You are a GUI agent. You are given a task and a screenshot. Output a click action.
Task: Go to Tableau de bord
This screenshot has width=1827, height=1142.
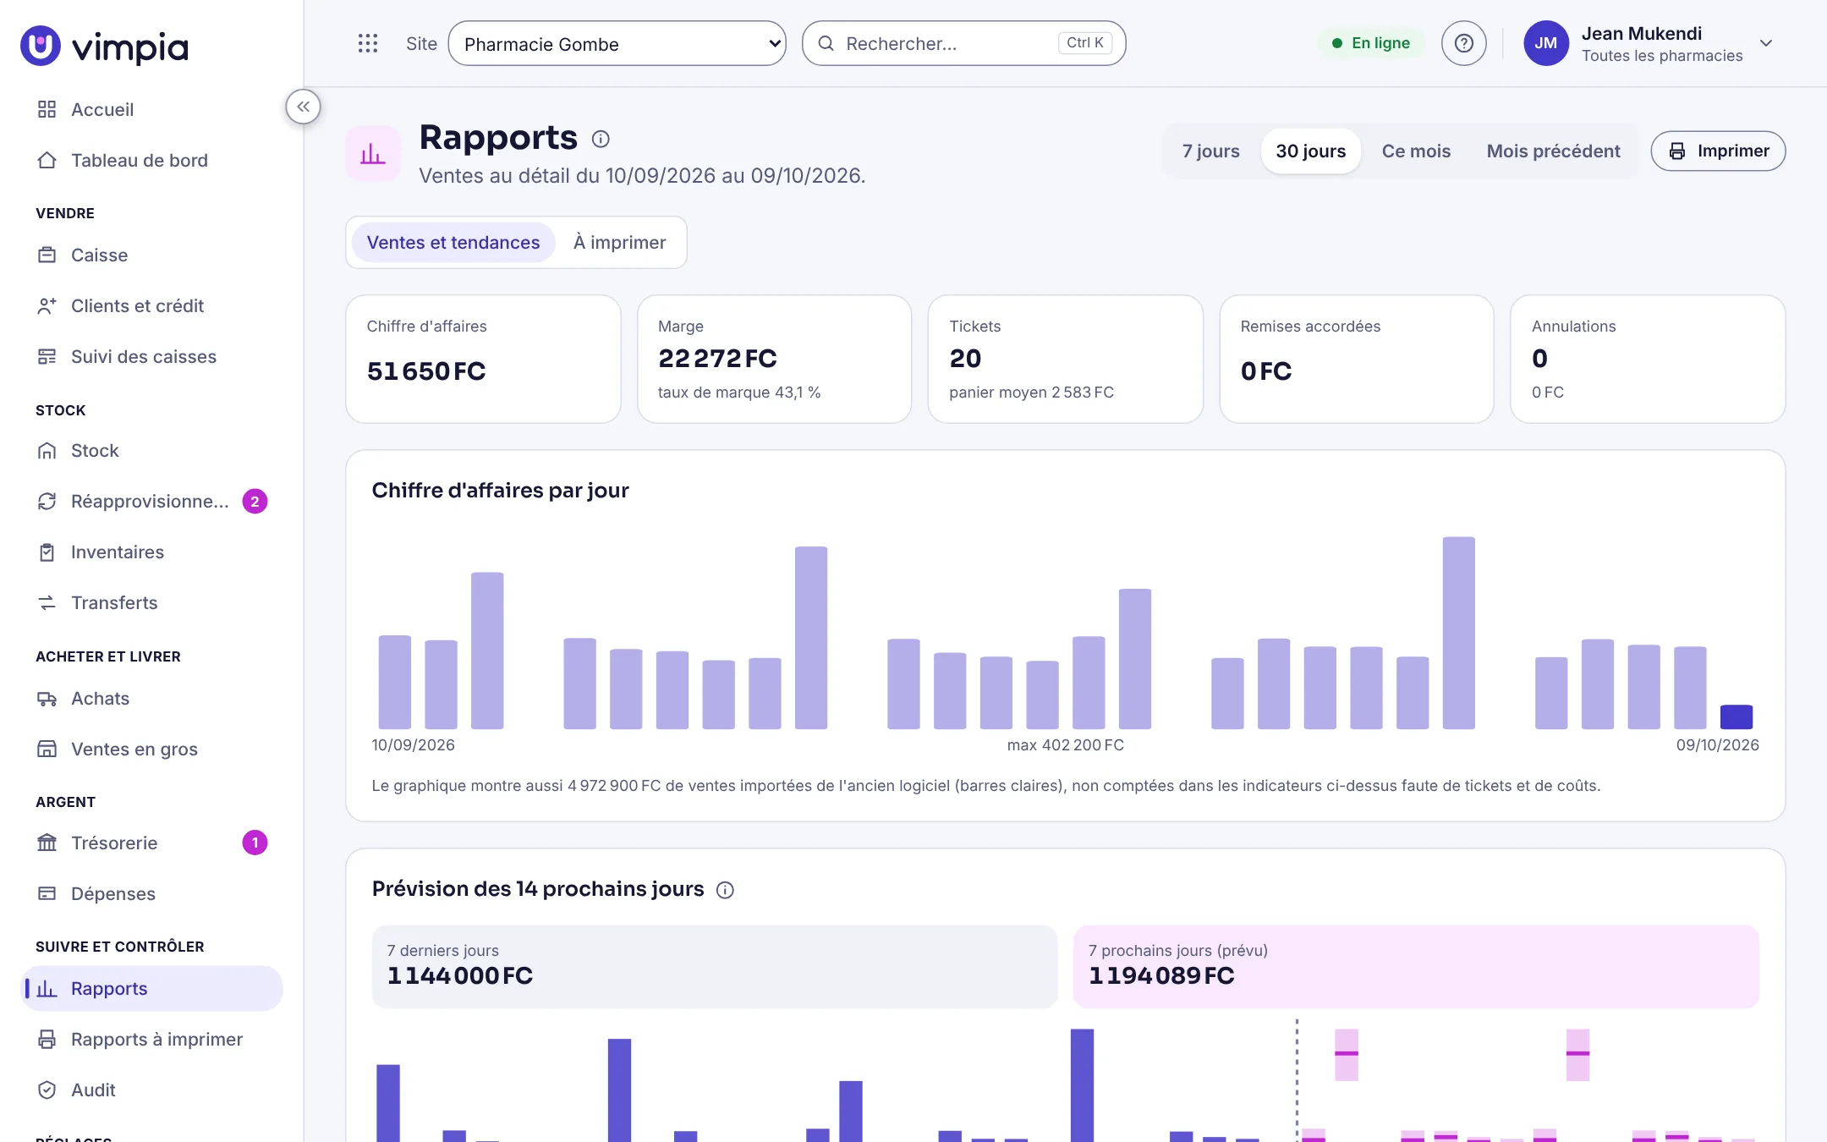coord(151,160)
